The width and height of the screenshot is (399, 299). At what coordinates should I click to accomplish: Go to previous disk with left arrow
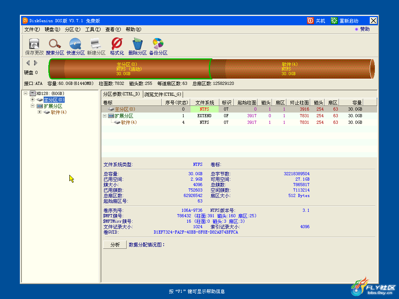28,63
